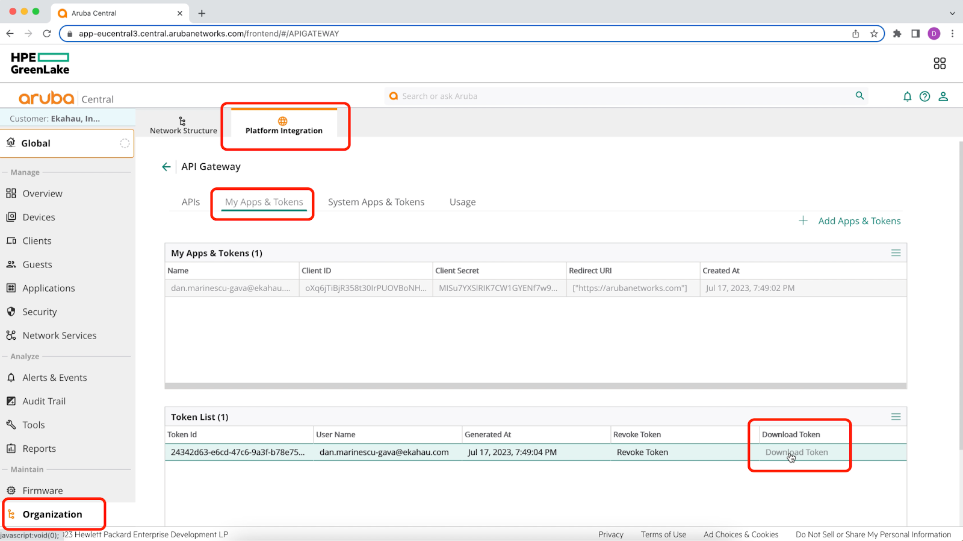The image size is (963, 541).
Task: Open Audit Trail in the sidebar
Action: point(44,401)
